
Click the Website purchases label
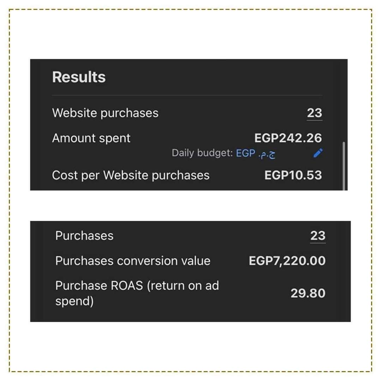pyautogui.click(x=105, y=113)
